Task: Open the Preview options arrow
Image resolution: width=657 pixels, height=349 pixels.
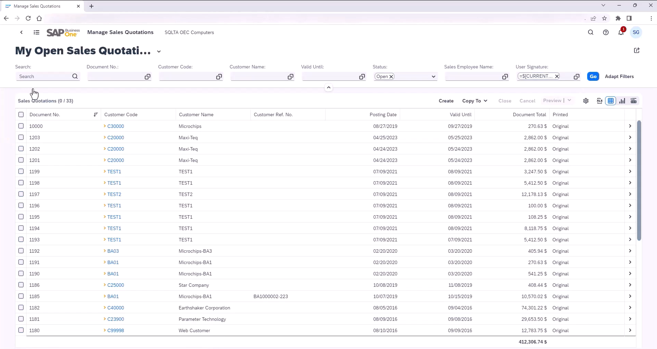Action: tap(569, 100)
